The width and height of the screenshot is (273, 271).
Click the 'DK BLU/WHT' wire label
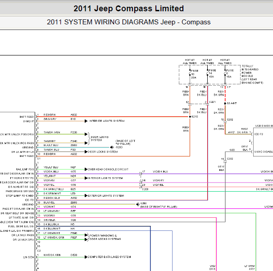(52, 229)
